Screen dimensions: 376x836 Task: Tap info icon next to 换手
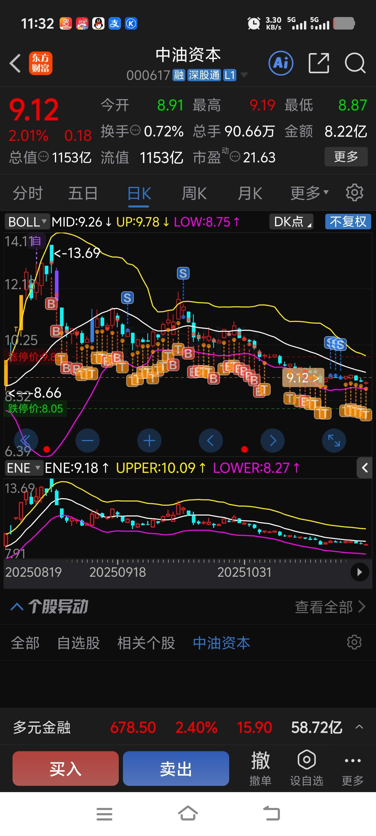135,130
